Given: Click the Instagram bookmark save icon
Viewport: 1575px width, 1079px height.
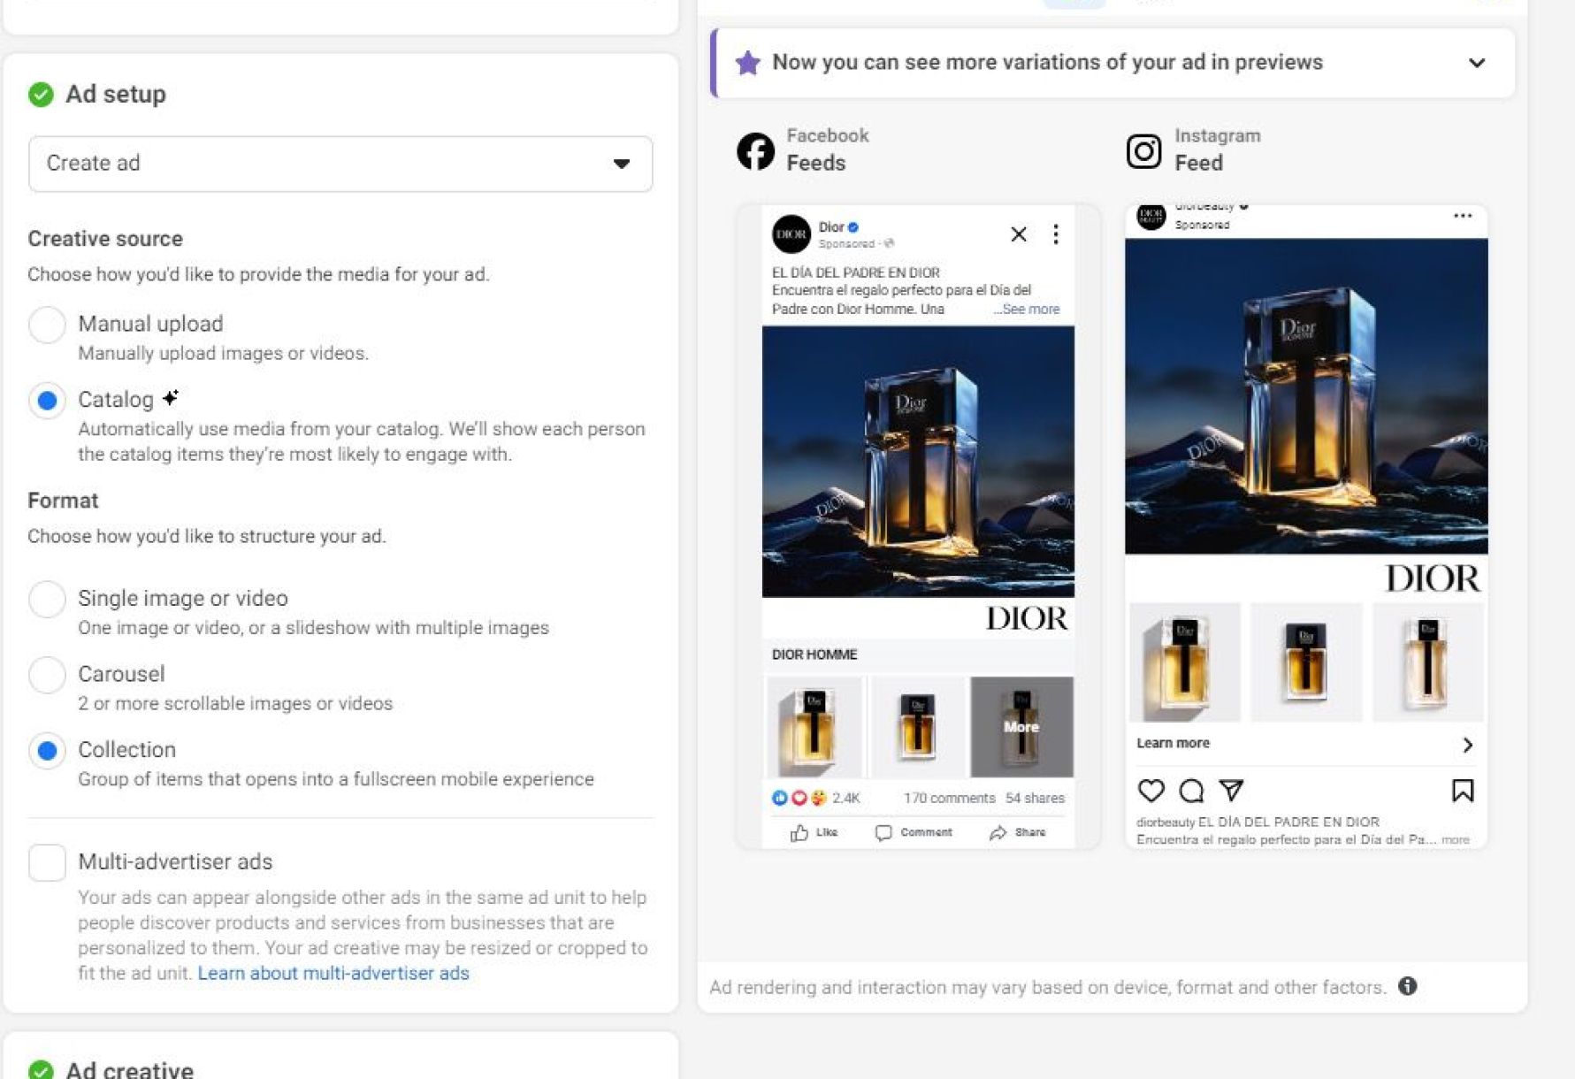Looking at the screenshot, I should [1462, 790].
